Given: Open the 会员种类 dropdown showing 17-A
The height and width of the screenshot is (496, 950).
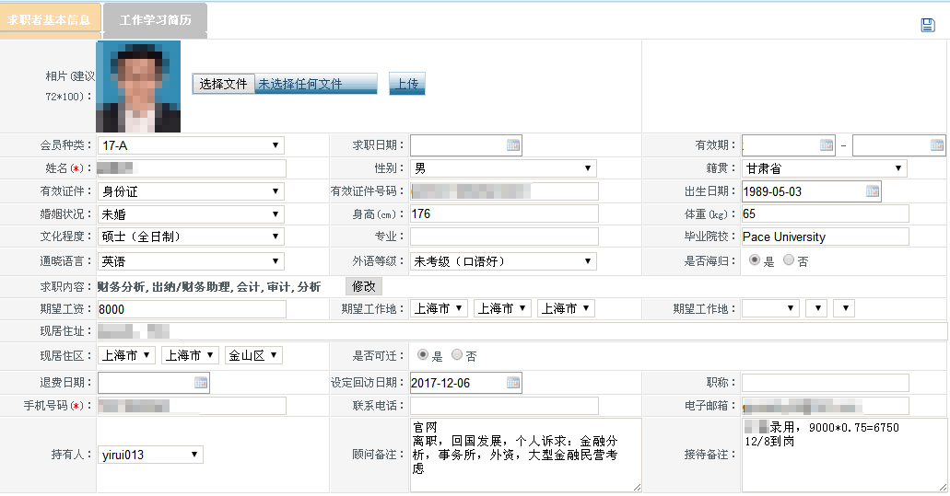Looking at the screenshot, I should coord(191,145).
